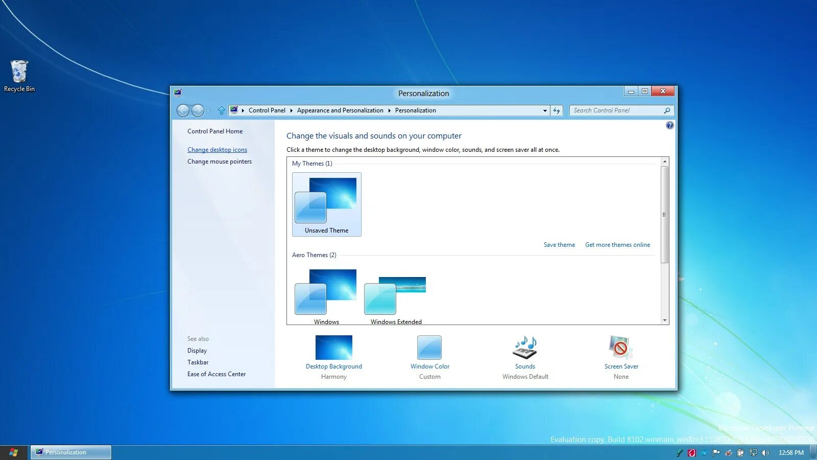Select Control Panel in the breadcrumb
This screenshot has height=460, width=817.
(267, 110)
